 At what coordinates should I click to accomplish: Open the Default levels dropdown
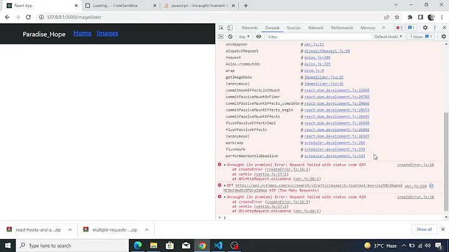point(388,37)
